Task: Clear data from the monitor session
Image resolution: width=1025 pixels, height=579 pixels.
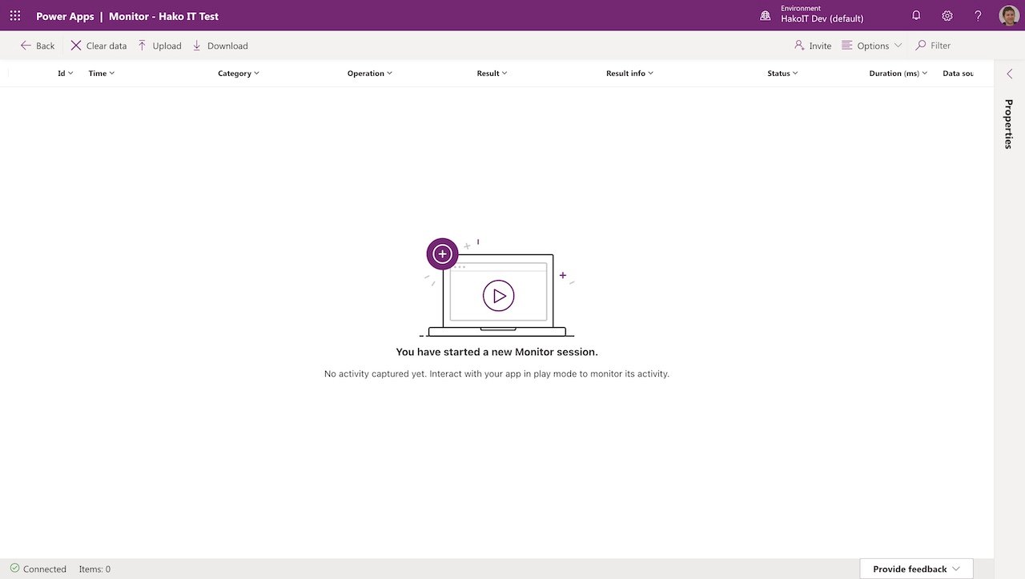Action: pos(98,46)
